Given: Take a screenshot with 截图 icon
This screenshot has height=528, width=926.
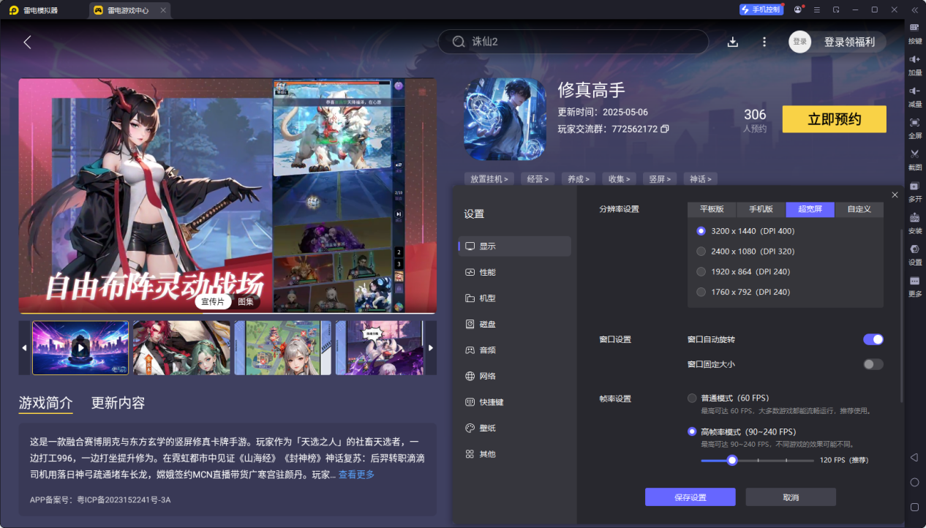Looking at the screenshot, I should tap(915, 158).
